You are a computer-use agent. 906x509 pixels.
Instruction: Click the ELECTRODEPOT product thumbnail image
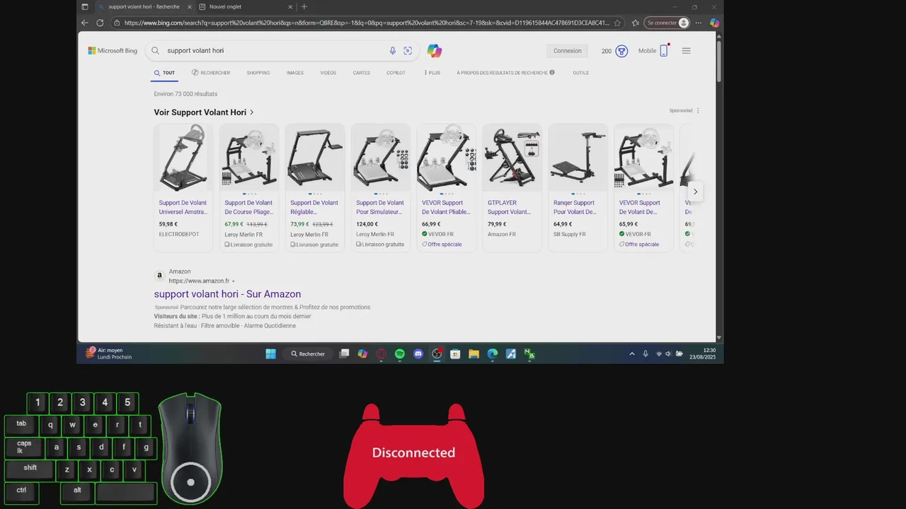183,157
